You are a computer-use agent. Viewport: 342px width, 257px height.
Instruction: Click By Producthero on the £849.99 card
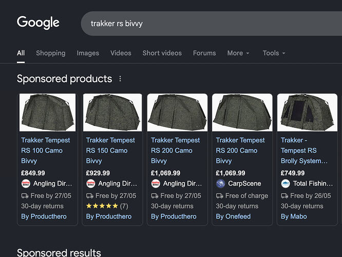[44, 216]
